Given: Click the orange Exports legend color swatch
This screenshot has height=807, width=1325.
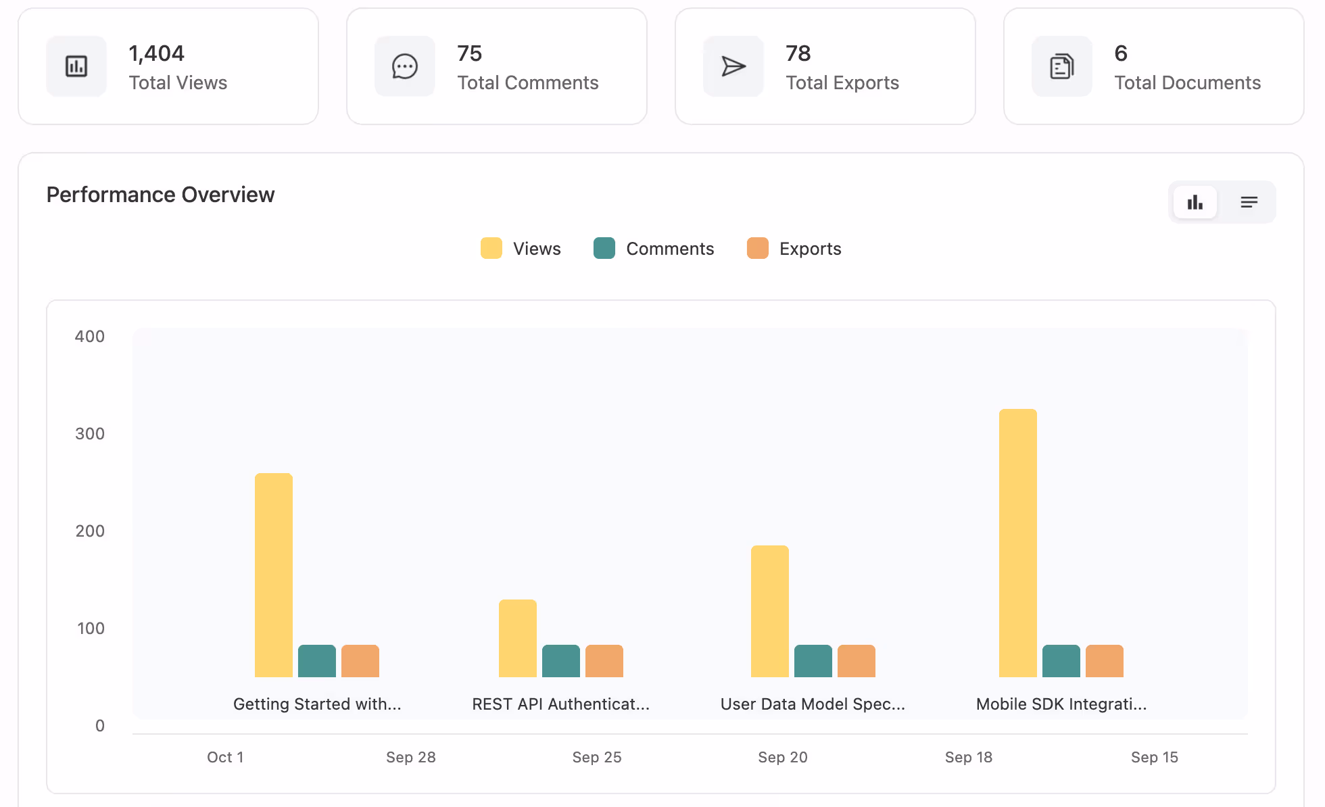Looking at the screenshot, I should coord(757,249).
